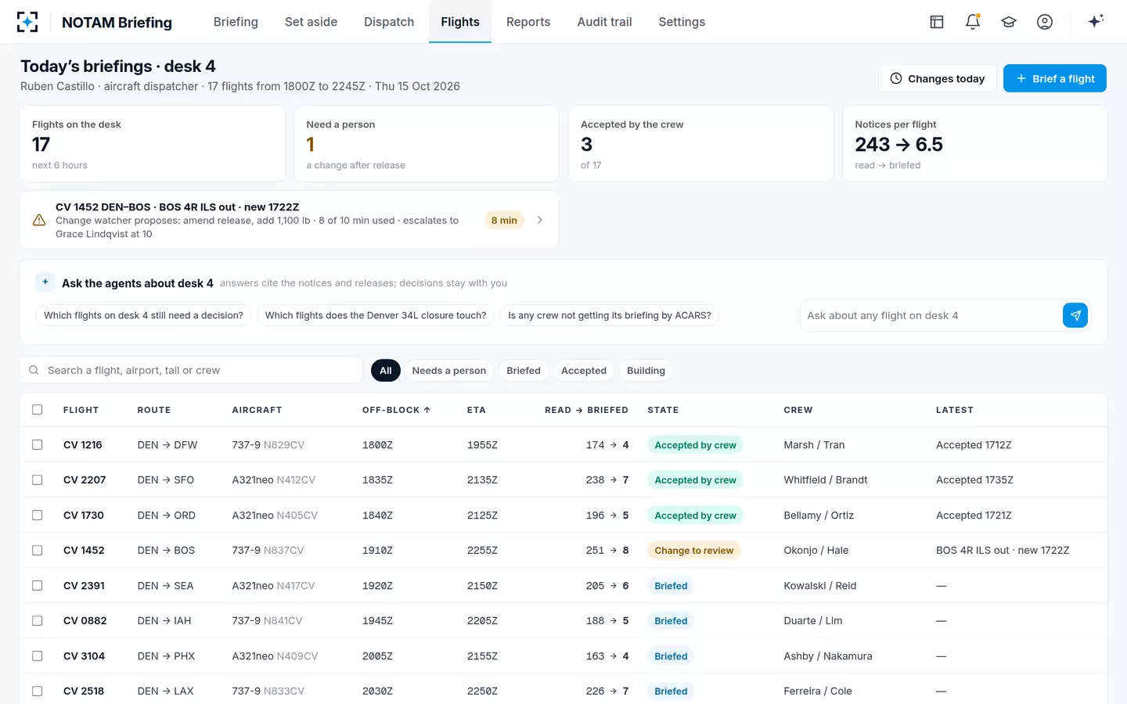Click the 8 min timer badge
Viewport: 1127px width, 704px height.
504,221
